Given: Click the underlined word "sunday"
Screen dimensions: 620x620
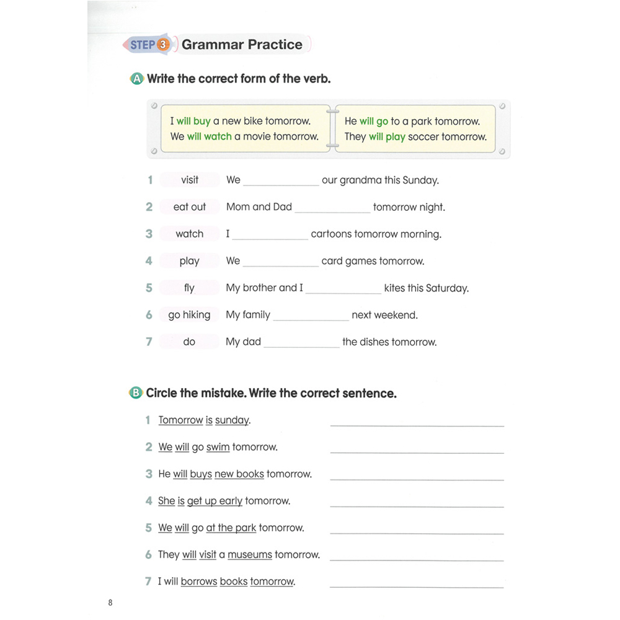Looking at the screenshot, I should (x=232, y=420).
